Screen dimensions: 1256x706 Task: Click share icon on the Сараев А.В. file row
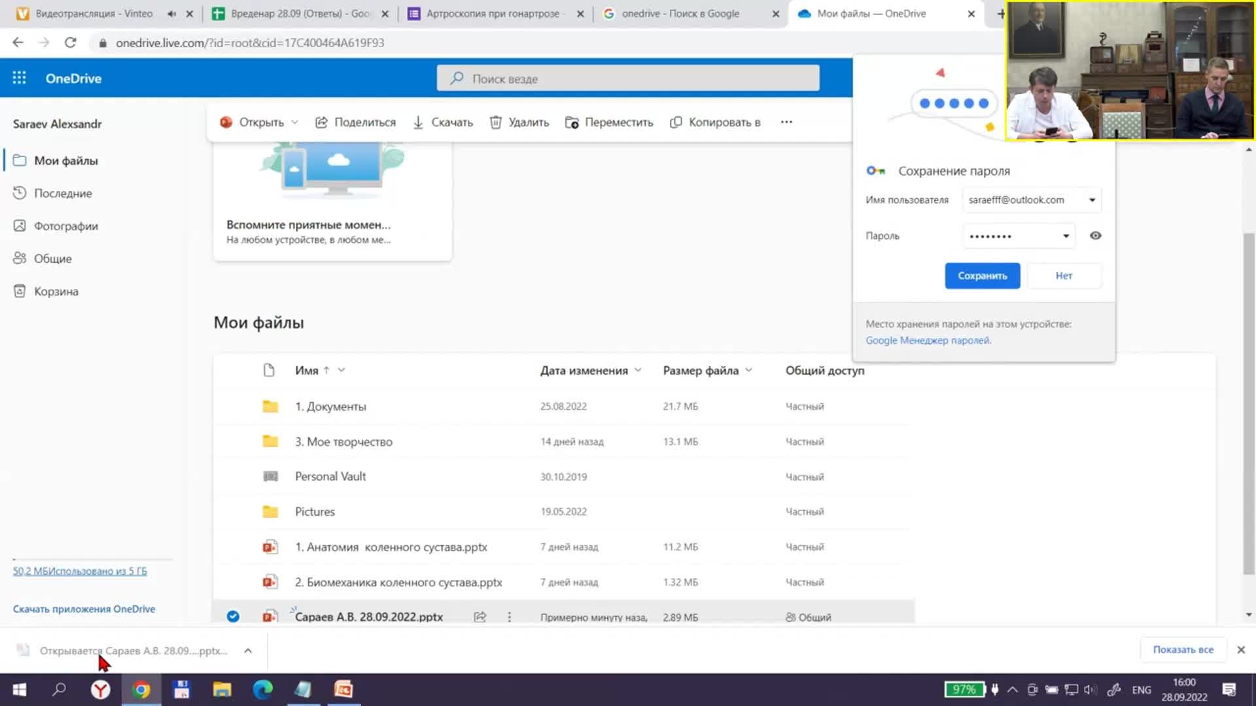click(x=480, y=616)
